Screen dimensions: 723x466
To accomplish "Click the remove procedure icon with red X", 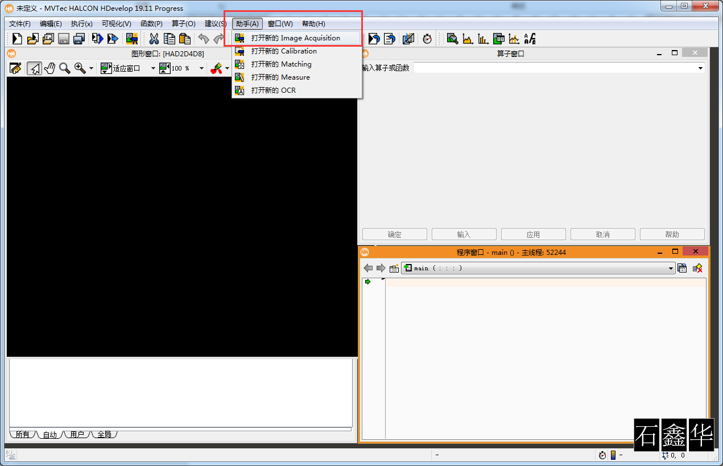I will click(697, 268).
